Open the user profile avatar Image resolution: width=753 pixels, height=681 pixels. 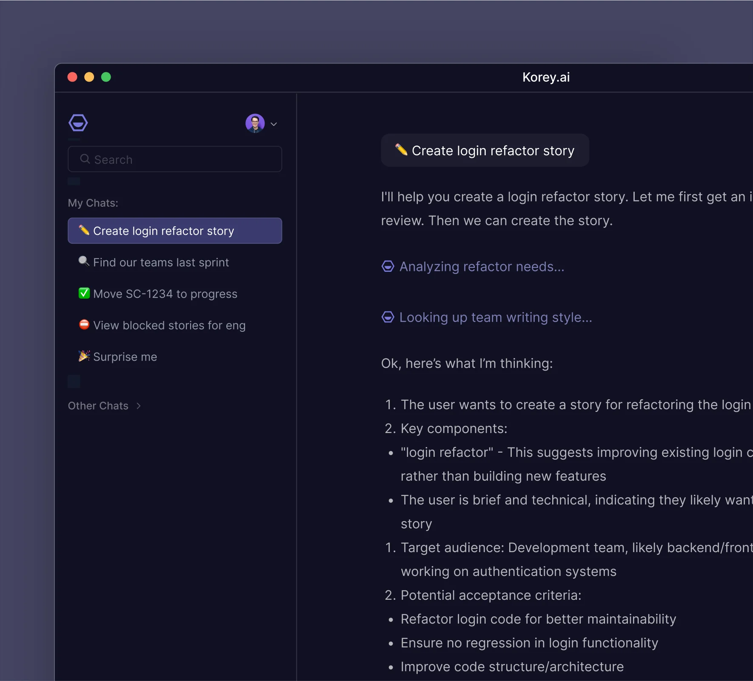(x=255, y=123)
